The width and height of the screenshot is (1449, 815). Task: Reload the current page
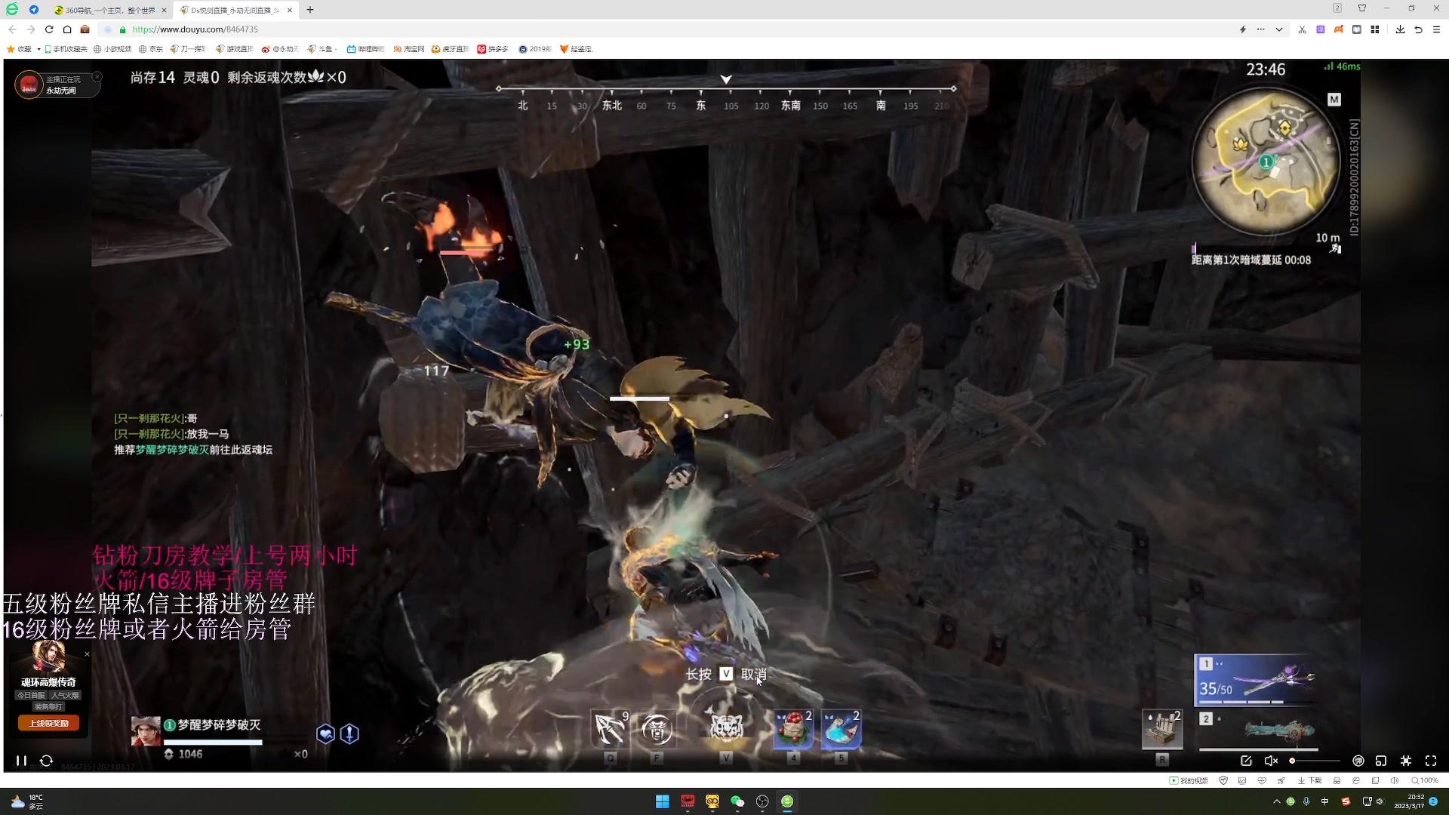(x=49, y=29)
